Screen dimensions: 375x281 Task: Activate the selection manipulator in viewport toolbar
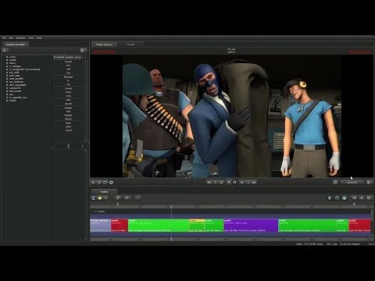pos(93,183)
